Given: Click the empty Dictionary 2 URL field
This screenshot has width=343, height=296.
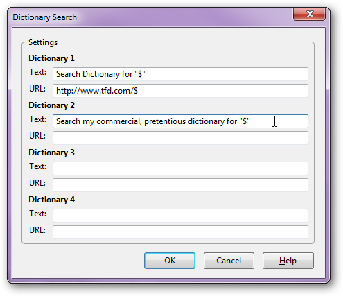Looking at the screenshot, I should coord(180,138).
